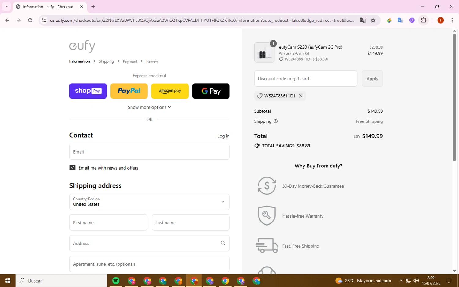Image resolution: width=459 pixels, height=287 pixels.
Task: Click the Shipping help question mark icon
Action: [x=275, y=121]
